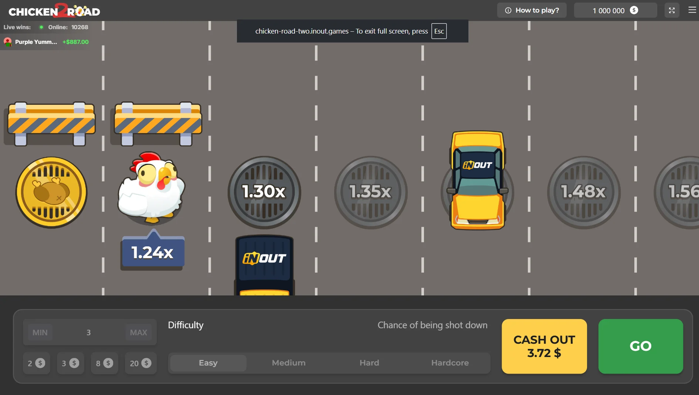Select Hard difficulty

[x=369, y=363]
